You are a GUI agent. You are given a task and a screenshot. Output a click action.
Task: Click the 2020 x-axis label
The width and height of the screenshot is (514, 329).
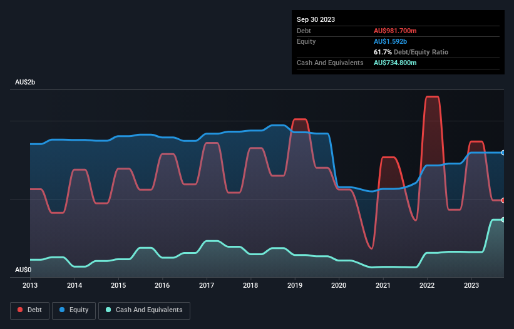(x=339, y=285)
